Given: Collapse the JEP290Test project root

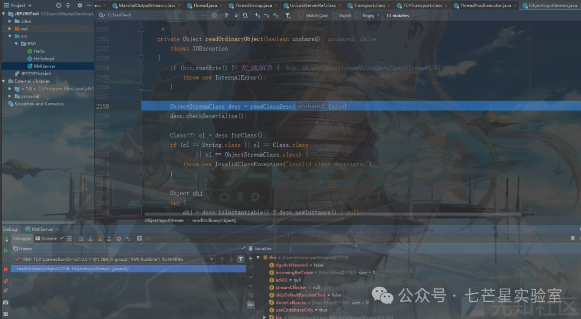Looking at the screenshot, I should click(4, 13).
